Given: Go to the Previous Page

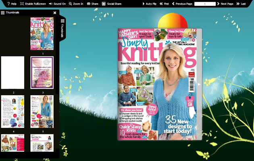Looking at the screenshot, I should 182,4.
